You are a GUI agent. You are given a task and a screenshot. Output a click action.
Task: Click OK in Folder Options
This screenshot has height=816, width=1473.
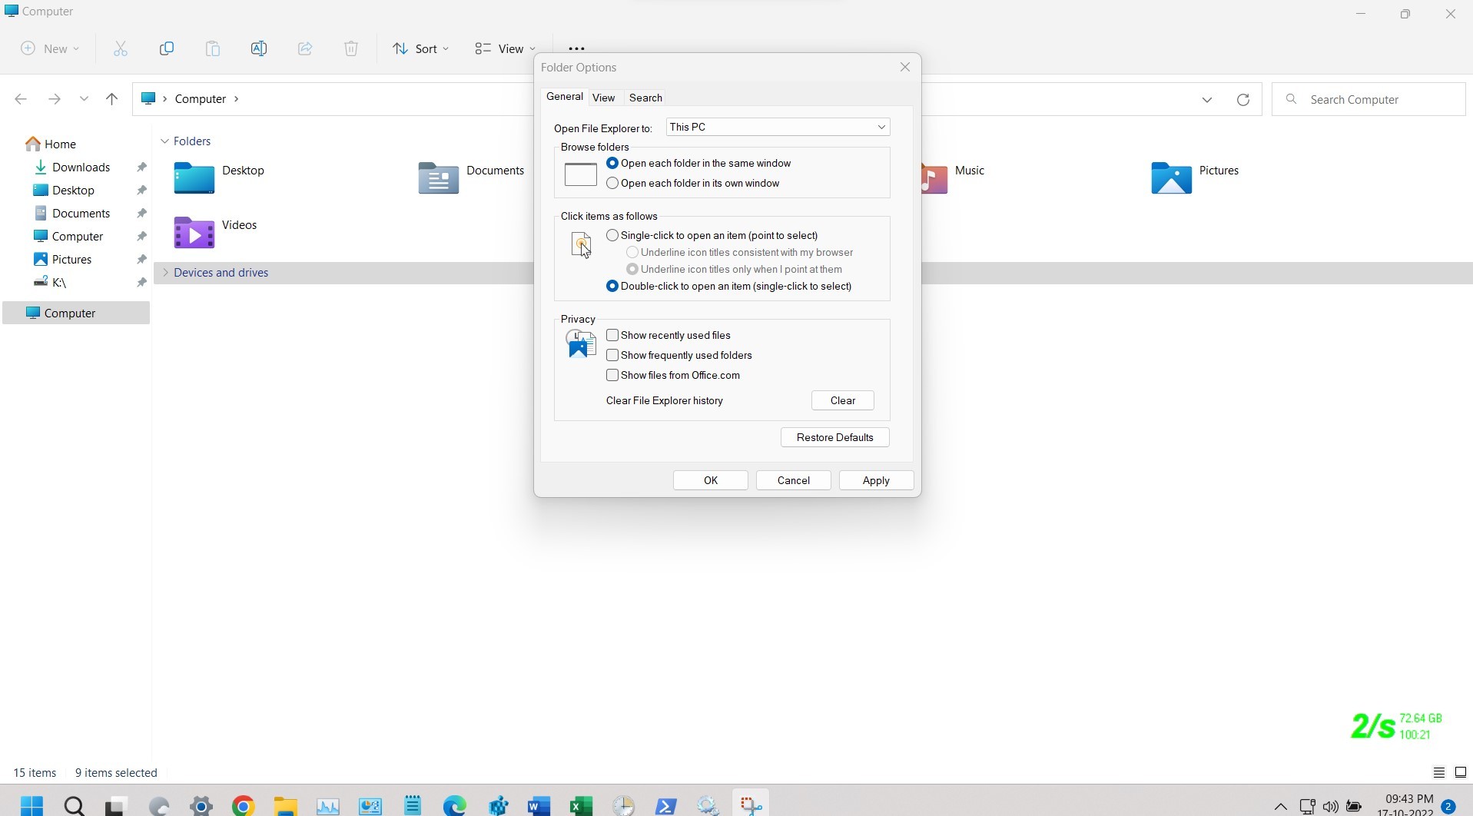(711, 480)
